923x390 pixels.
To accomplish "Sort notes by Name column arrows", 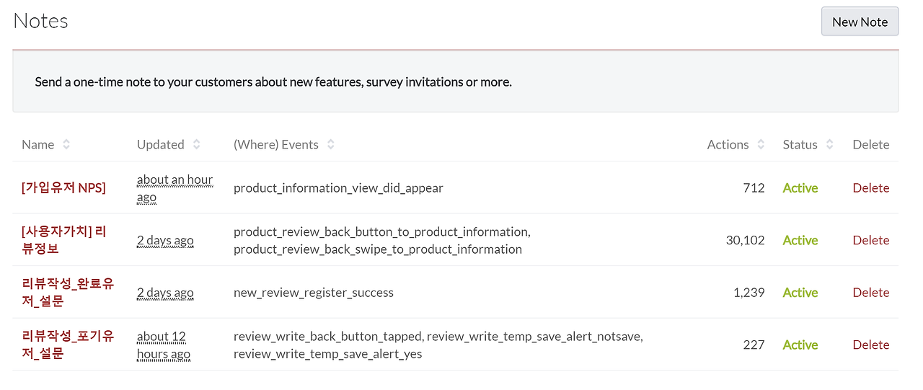I will click(66, 144).
